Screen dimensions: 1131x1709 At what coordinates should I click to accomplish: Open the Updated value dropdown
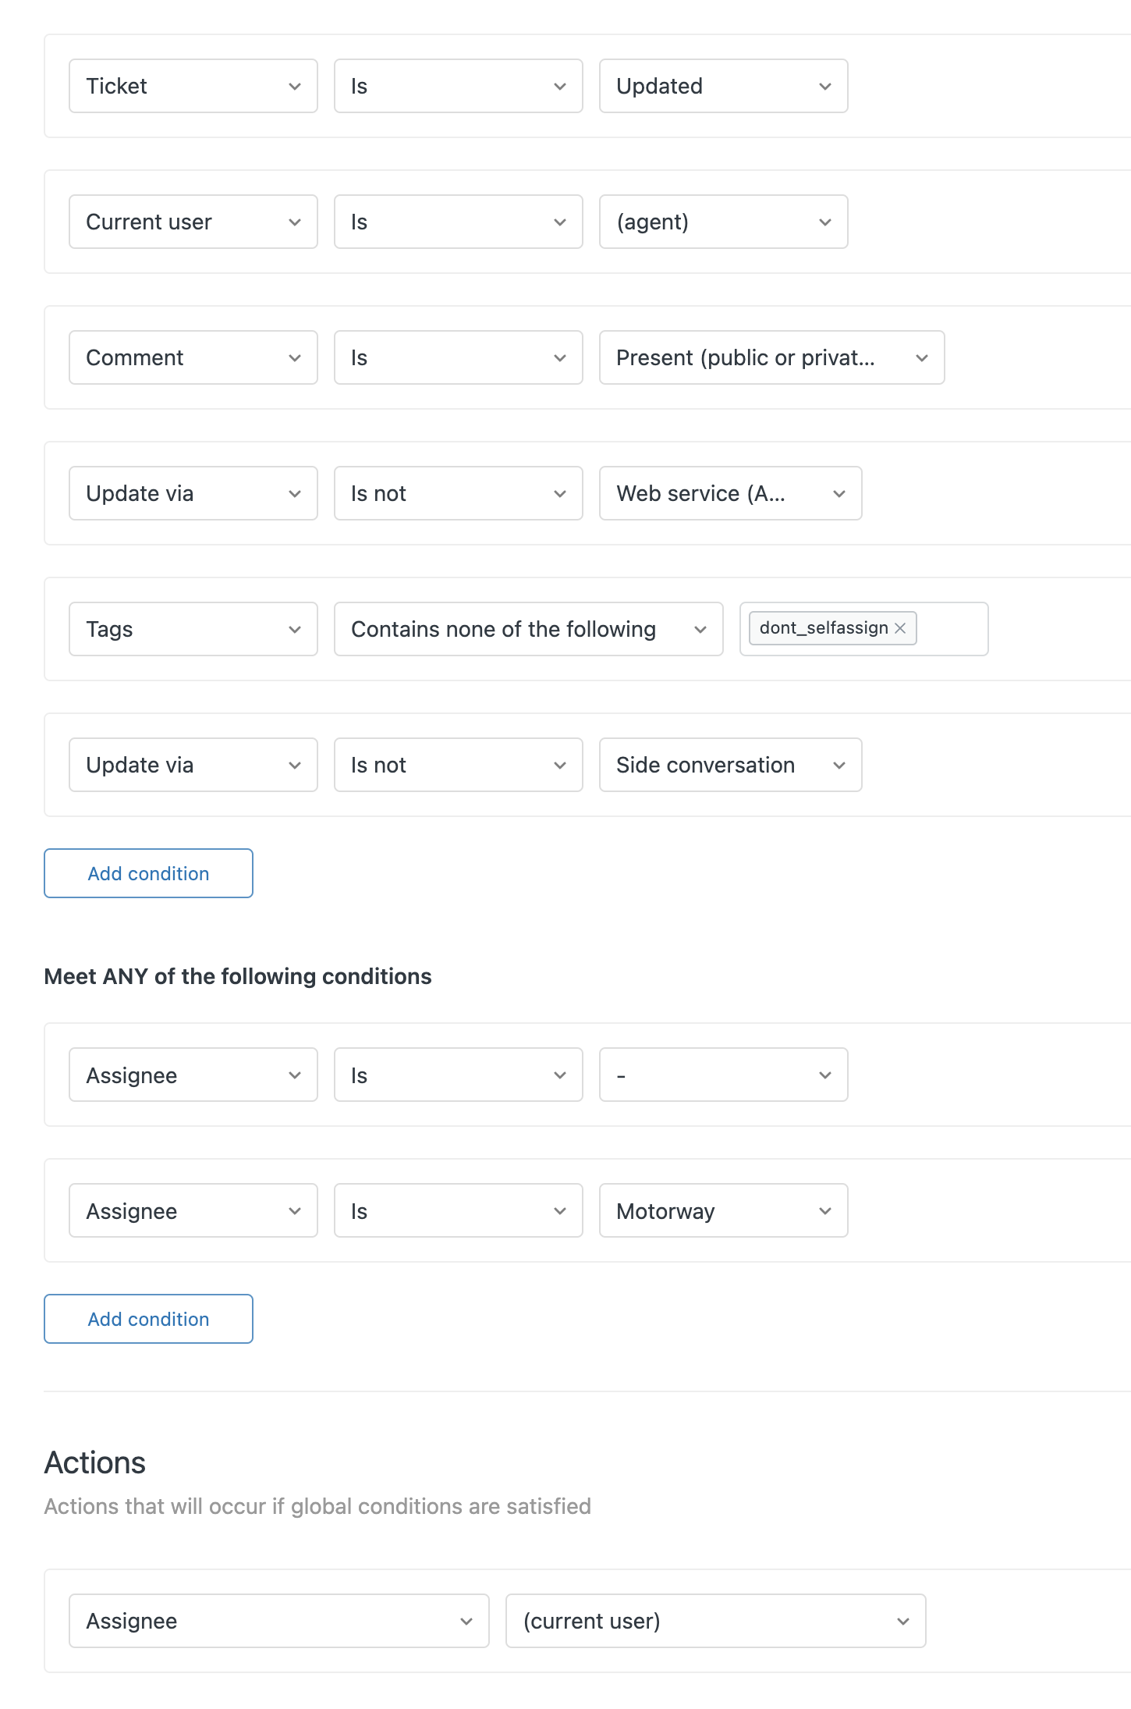tap(723, 86)
